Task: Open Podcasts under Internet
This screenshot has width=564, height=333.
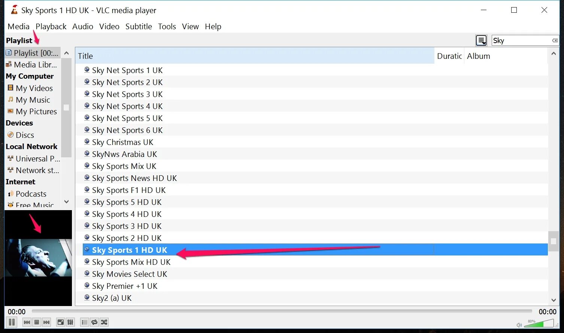Action: pyautogui.click(x=33, y=194)
